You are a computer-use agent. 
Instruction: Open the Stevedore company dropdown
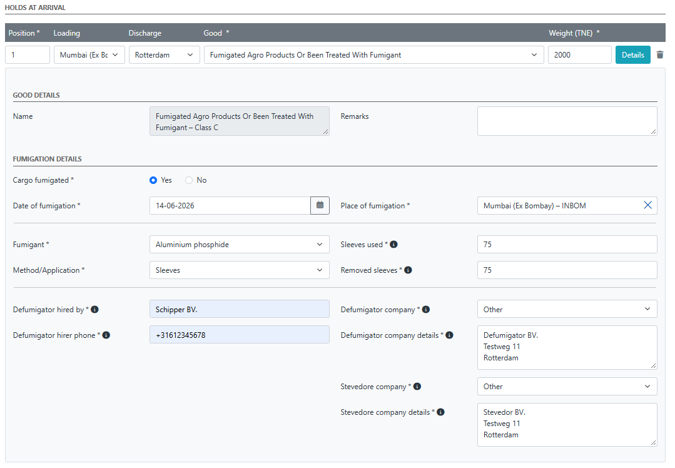click(x=567, y=386)
